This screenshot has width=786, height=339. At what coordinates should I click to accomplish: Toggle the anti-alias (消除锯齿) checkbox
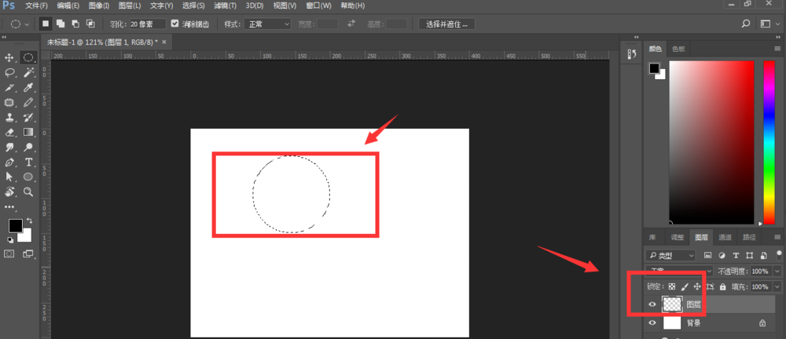point(174,24)
